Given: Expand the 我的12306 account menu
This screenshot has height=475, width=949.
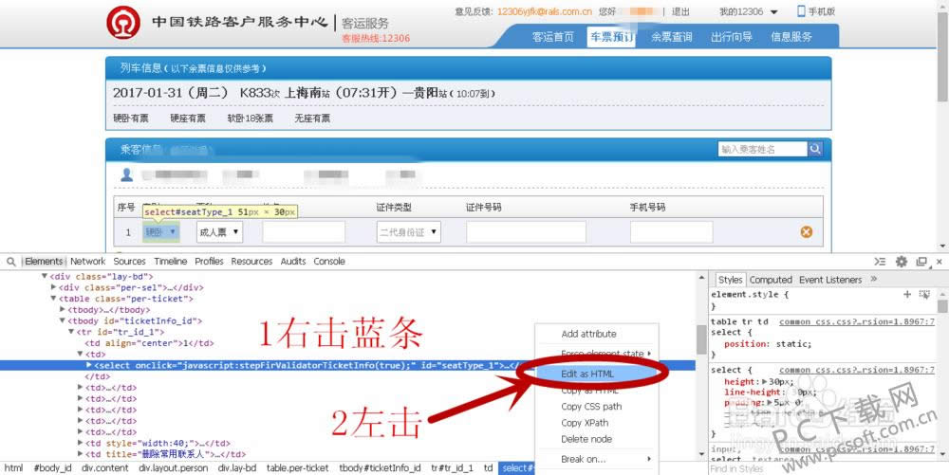Looking at the screenshot, I should [x=748, y=11].
